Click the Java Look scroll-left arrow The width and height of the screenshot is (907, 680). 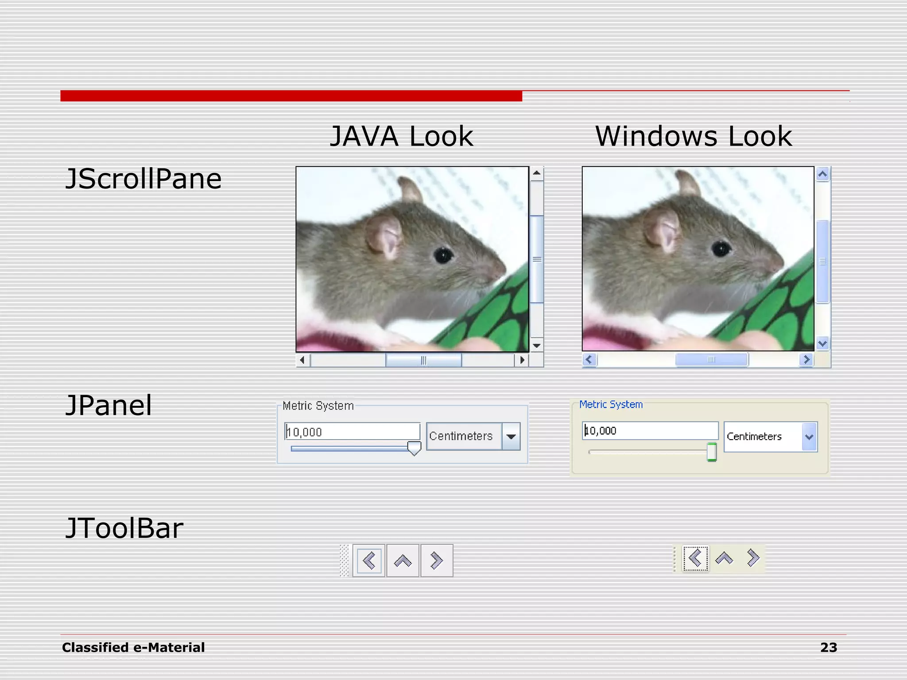pyautogui.click(x=303, y=360)
